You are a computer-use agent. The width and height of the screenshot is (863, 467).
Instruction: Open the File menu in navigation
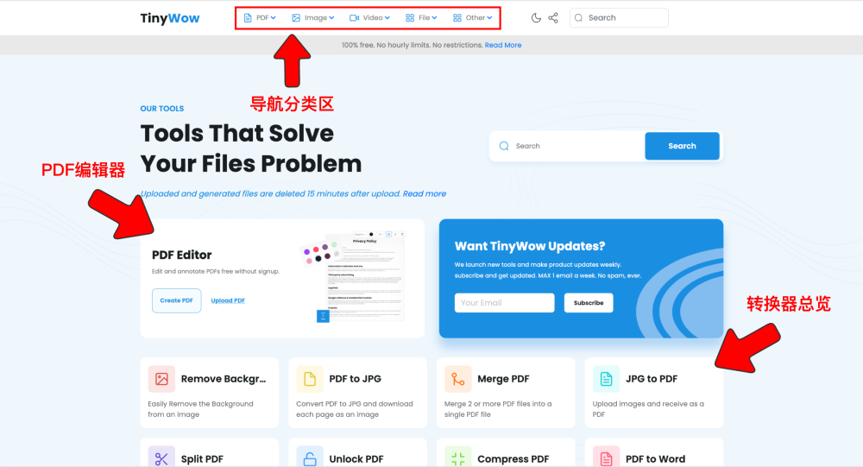pyautogui.click(x=421, y=17)
